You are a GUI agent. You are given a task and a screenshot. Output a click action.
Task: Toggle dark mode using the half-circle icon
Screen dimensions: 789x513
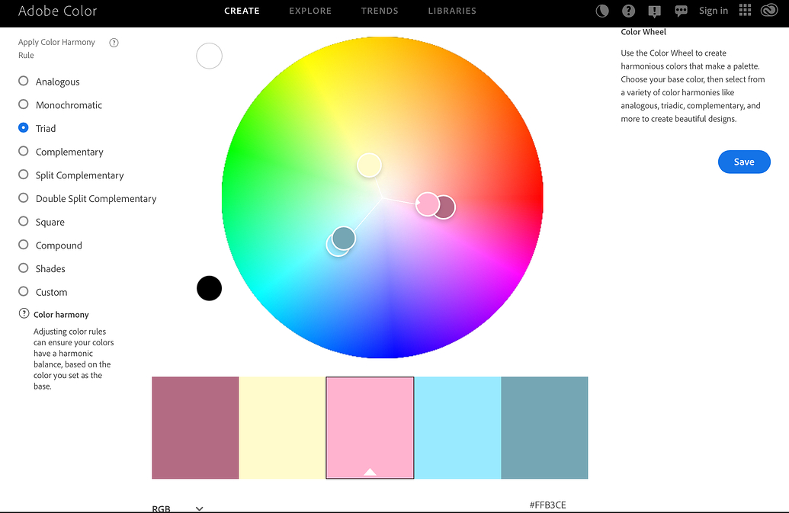(601, 11)
